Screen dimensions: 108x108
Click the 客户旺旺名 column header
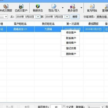20,24
